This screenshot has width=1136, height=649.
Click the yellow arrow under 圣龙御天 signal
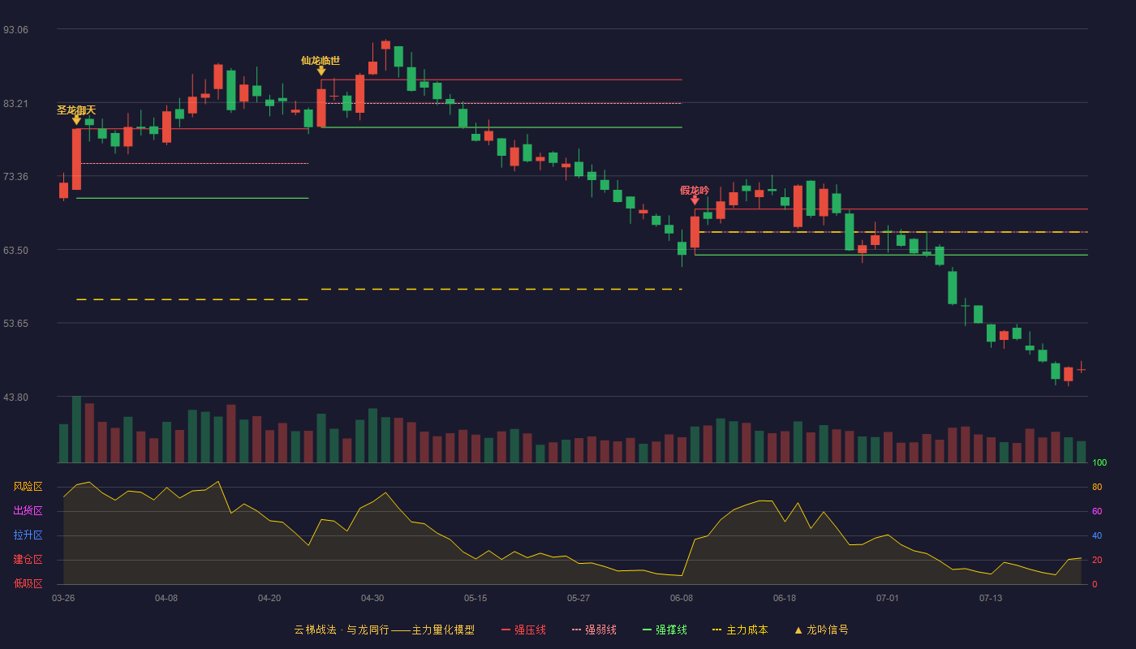point(76,119)
